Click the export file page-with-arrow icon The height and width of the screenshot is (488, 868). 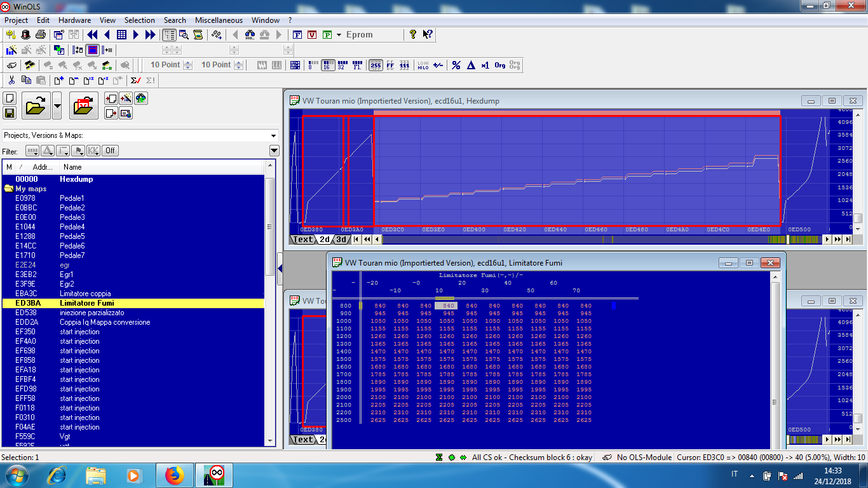(111, 113)
